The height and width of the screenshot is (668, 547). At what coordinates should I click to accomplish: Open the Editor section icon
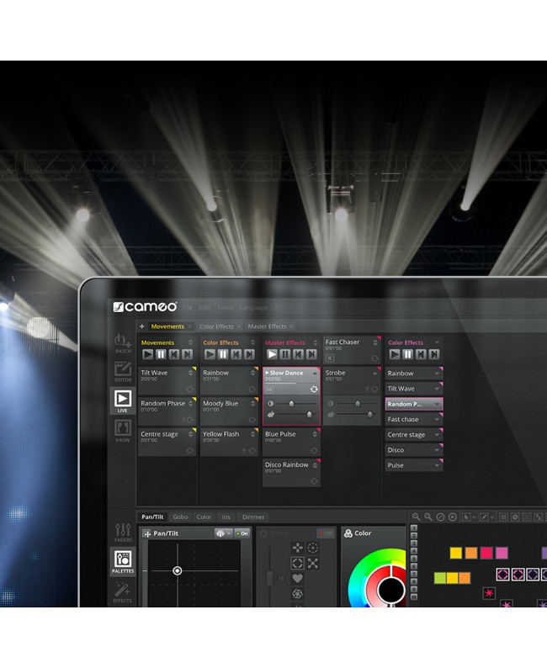coord(123,372)
